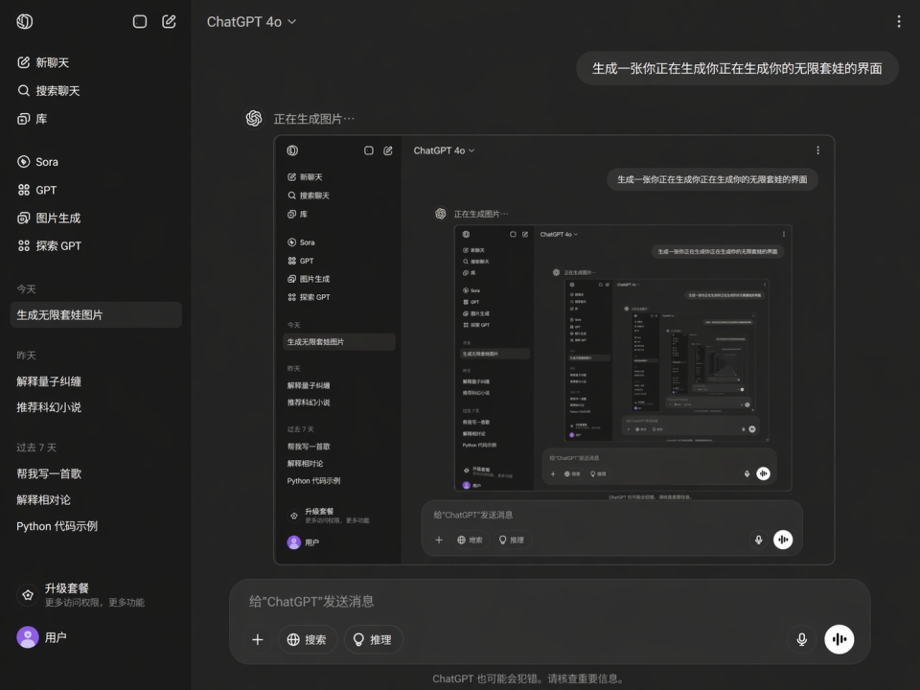This screenshot has height=690, width=920.
Task: Activate the microphone dictation icon
Action: tap(801, 639)
